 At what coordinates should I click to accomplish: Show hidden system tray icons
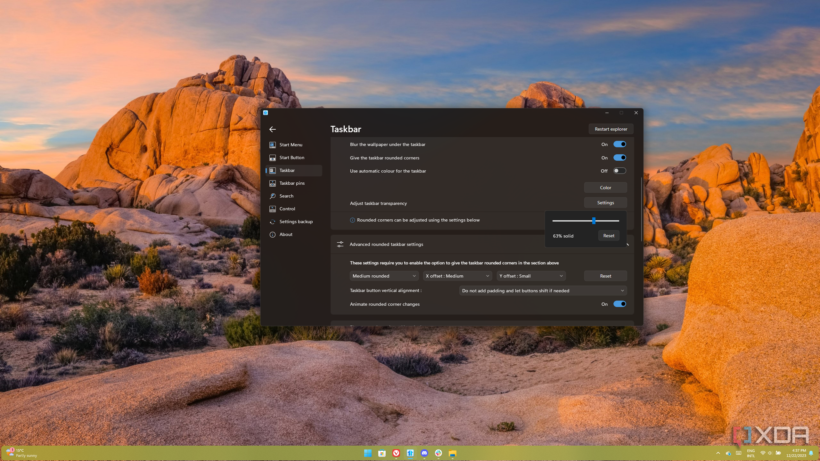point(718,453)
